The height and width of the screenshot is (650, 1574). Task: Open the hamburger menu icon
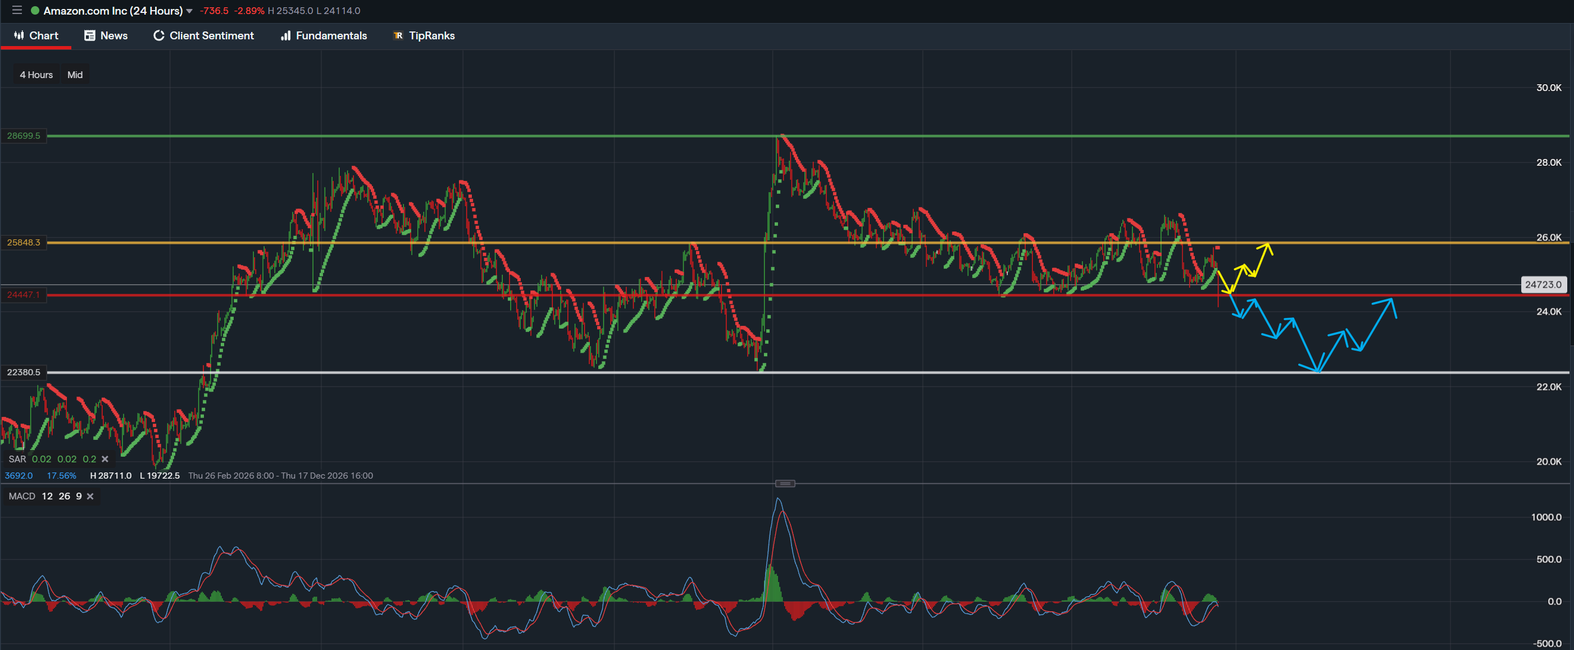pyautogui.click(x=16, y=10)
